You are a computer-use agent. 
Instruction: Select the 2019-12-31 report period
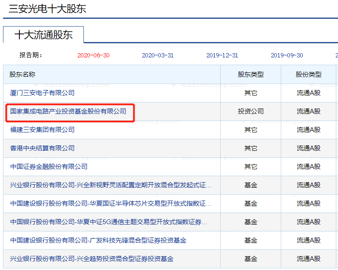click(222, 55)
